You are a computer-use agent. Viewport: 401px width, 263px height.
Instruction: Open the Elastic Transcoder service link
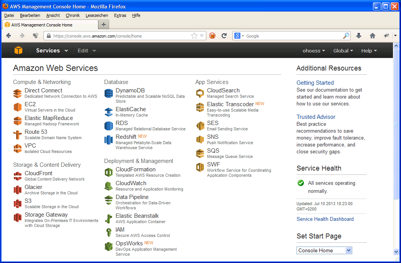(230, 104)
